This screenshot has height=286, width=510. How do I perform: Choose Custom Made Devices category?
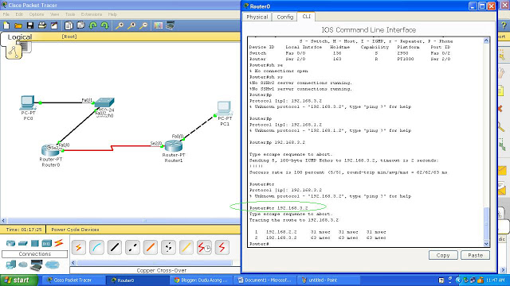[x=37, y=265]
